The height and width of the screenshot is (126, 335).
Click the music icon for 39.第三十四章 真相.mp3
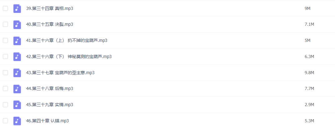(x=17, y=9)
